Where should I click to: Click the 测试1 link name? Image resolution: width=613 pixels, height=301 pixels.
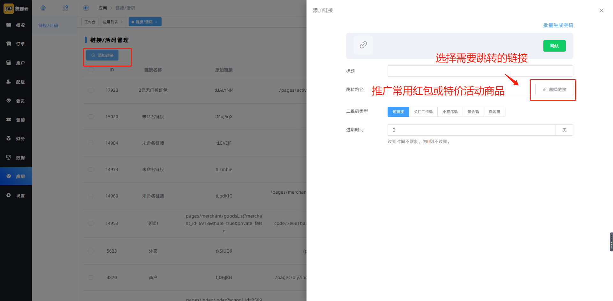[x=153, y=223]
